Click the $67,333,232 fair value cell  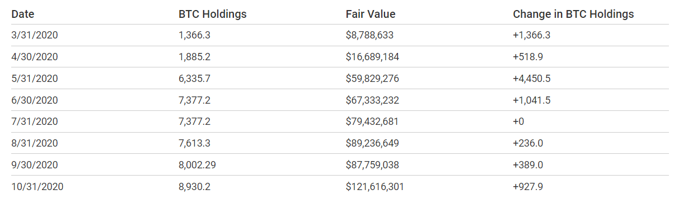(372, 100)
